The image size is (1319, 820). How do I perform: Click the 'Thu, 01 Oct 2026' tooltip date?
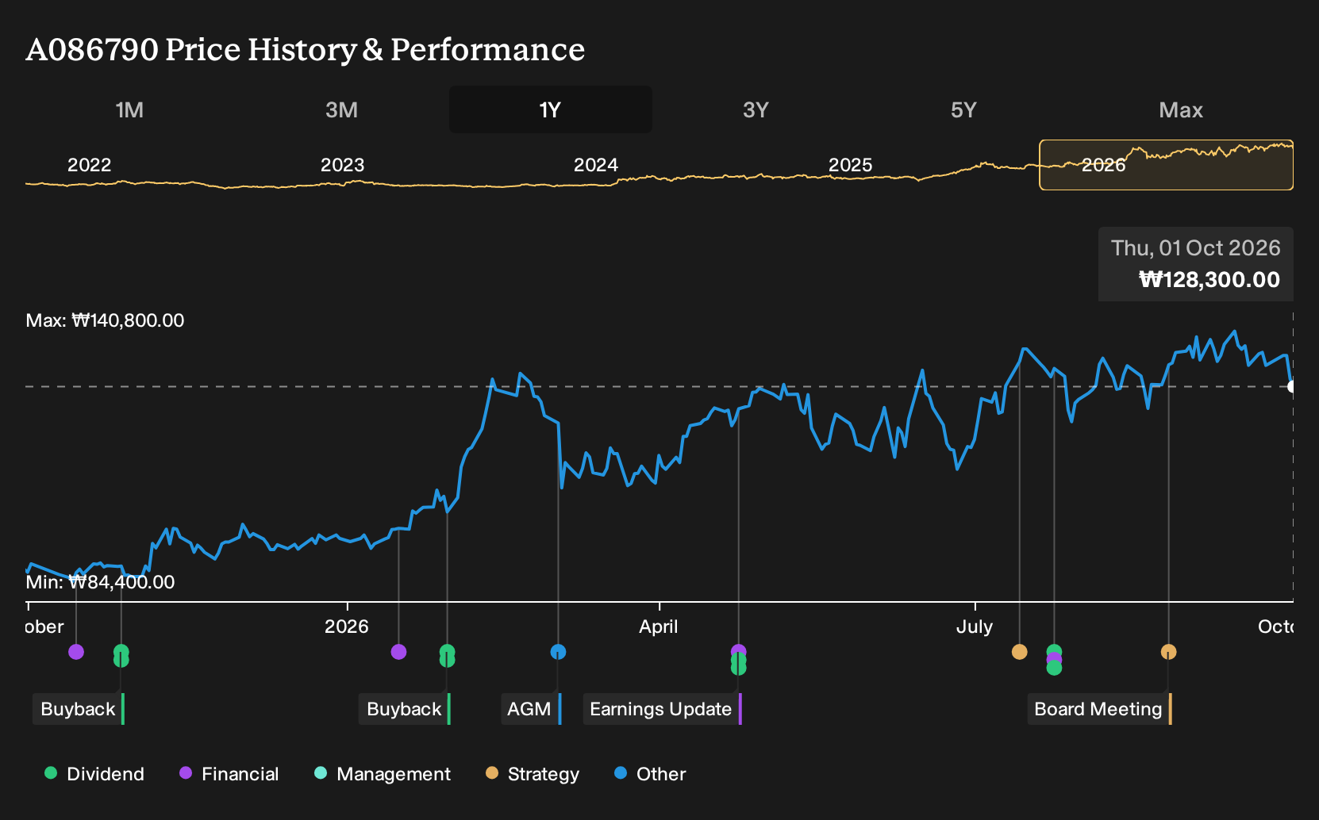1196,248
